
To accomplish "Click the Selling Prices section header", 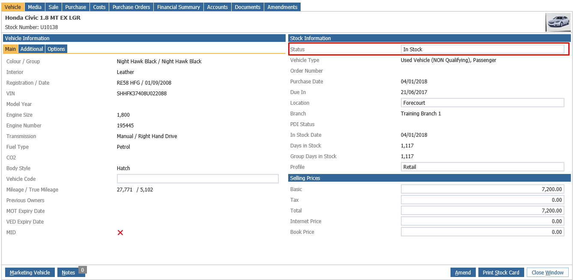I will (430, 178).
